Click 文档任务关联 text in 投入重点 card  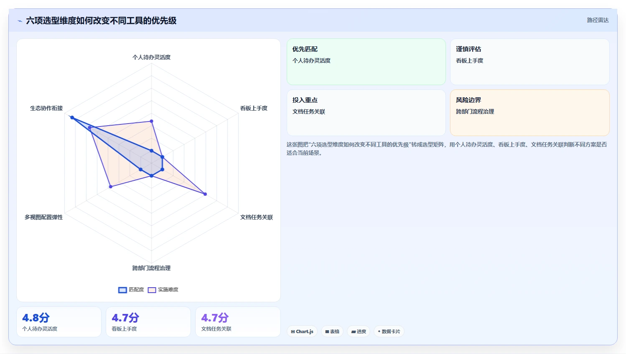pyautogui.click(x=309, y=111)
